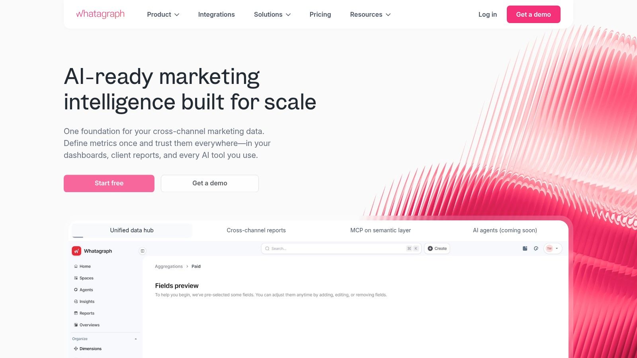Switch to the MCP on semantic layer tab
The width and height of the screenshot is (637, 358).
click(381, 230)
